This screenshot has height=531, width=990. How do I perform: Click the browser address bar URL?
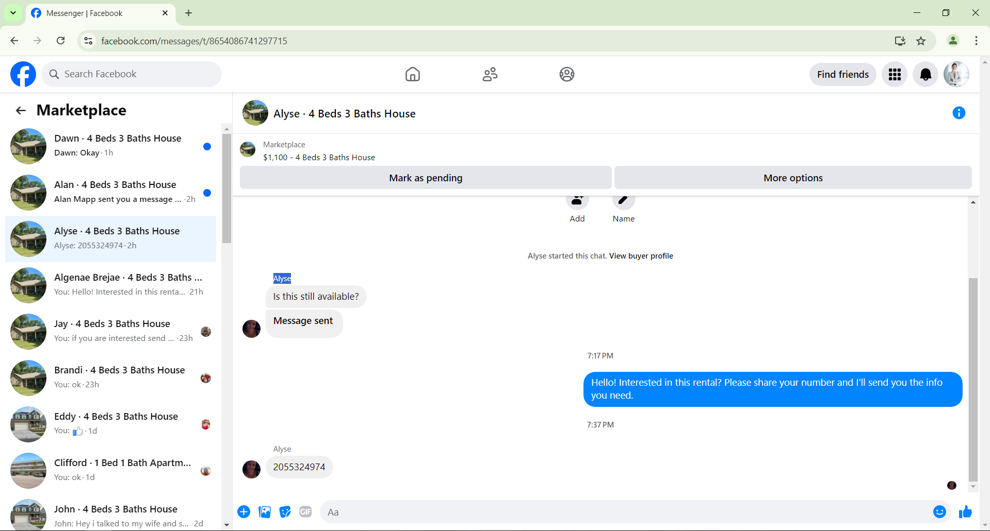pyautogui.click(x=194, y=41)
